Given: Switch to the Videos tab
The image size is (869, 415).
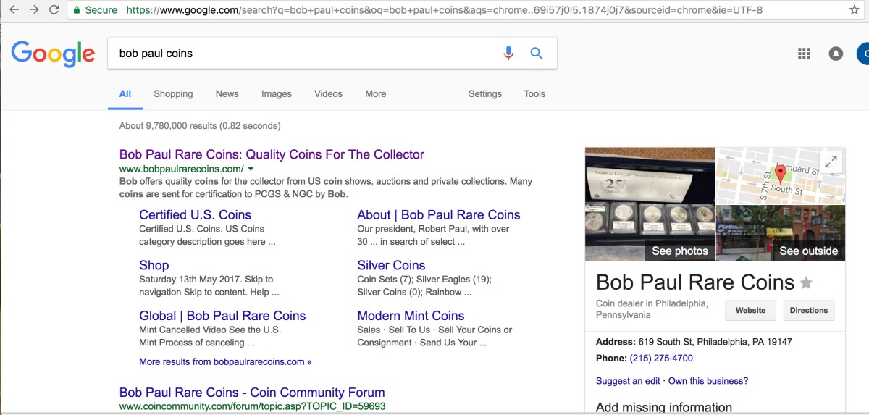Looking at the screenshot, I should point(328,94).
